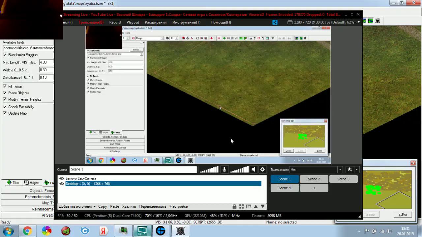
Task: Open the red-green ball app in taskbar
Action: click(66, 231)
